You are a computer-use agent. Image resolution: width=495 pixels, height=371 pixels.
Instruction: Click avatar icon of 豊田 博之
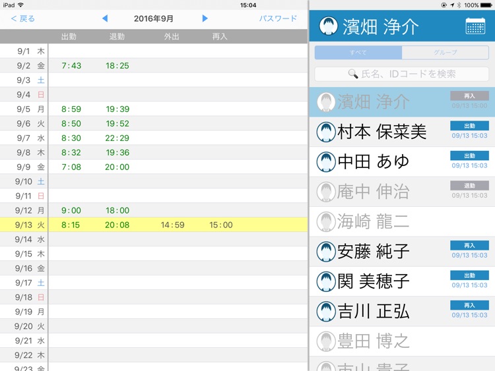[x=326, y=341]
